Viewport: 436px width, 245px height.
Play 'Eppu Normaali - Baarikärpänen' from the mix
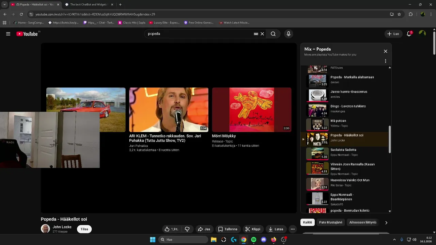345,198
